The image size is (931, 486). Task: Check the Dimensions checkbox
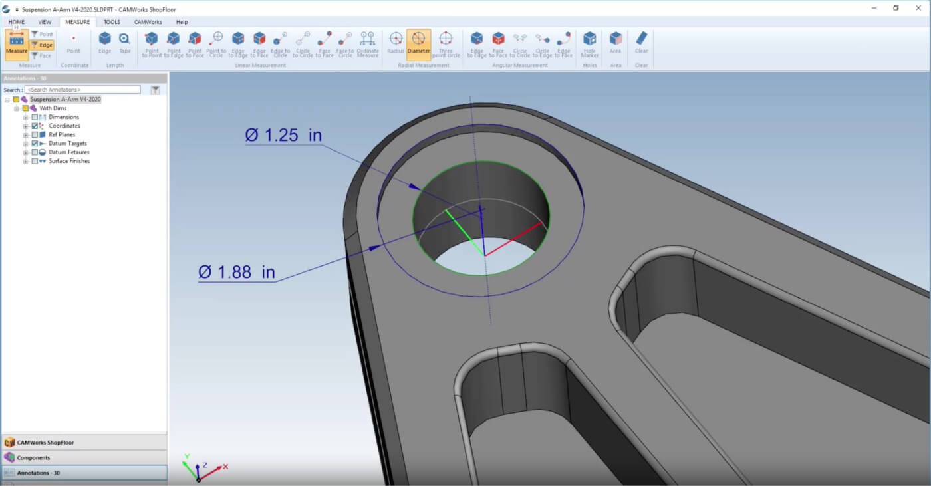coord(35,117)
